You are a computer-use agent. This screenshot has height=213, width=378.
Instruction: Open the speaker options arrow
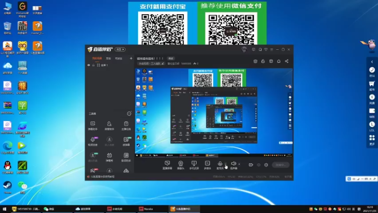click(239, 164)
